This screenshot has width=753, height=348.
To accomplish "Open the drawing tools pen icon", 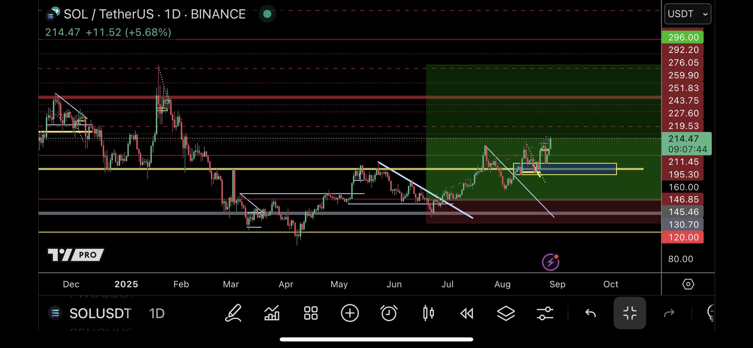I will click(x=233, y=313).
